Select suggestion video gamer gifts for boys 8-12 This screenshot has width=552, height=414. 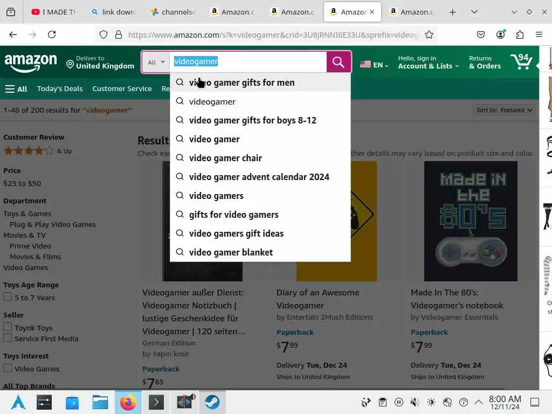click(x=260, y=120)
